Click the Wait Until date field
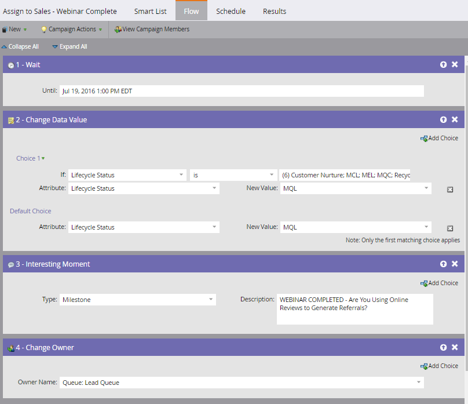The width and height of the screenshot is (468, 404). [x=242, y=91]
